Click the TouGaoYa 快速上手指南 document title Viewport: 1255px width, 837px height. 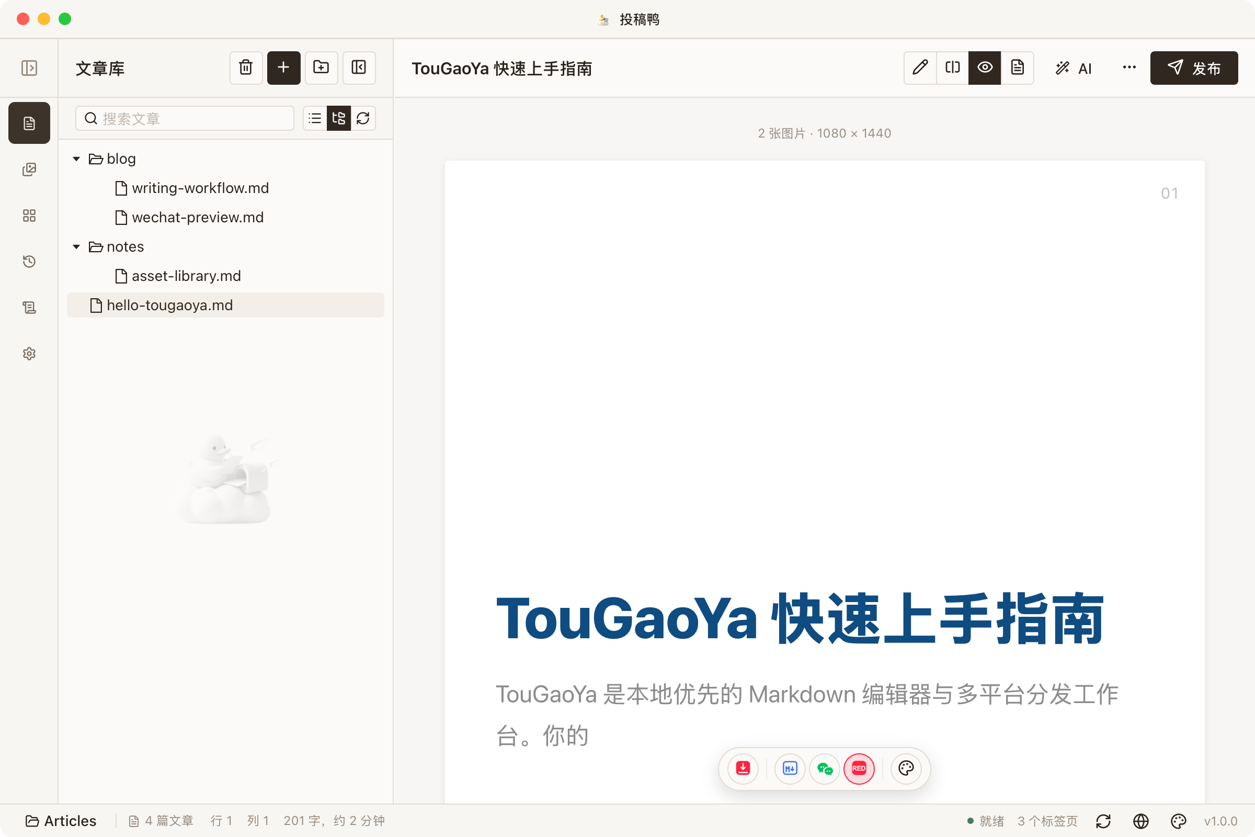pos(501,69)
